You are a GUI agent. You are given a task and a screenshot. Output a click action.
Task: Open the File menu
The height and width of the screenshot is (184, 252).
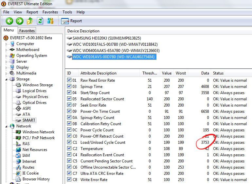pyautogui.click(x=6, y=12)
